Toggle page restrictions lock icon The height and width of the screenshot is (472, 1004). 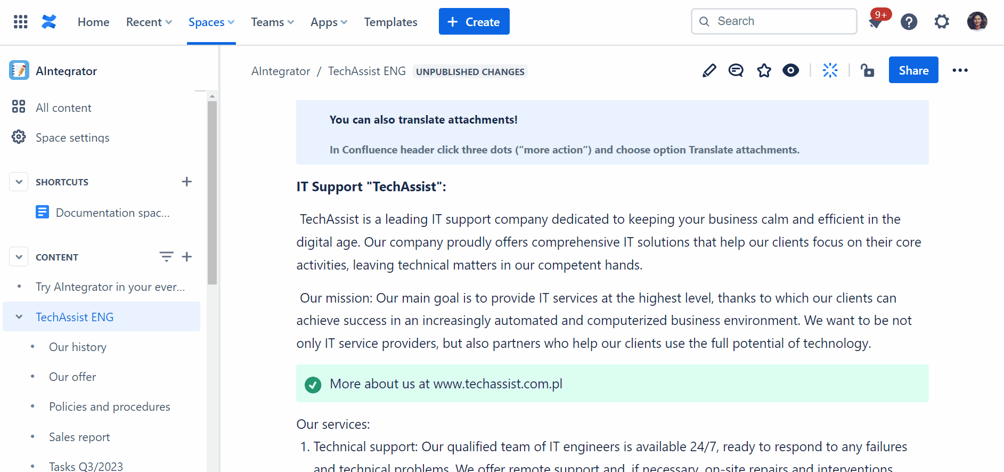[x=868, y=70]
